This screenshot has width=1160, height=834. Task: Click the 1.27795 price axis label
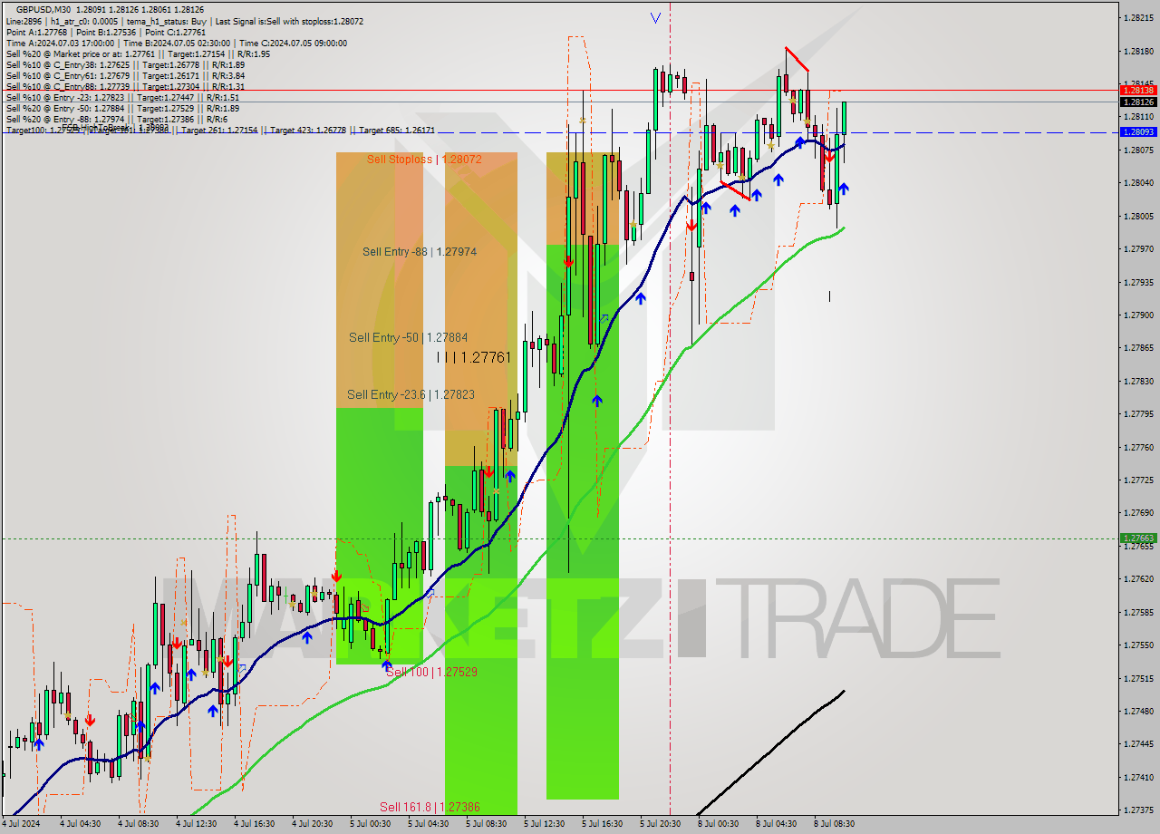pos(1136,414)
